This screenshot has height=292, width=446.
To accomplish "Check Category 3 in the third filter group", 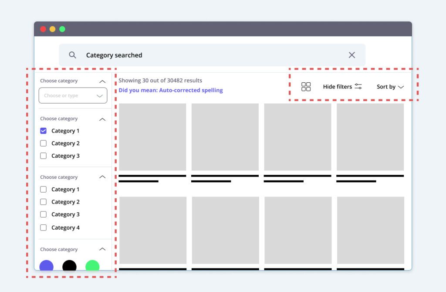I will (x=43, y=214).
